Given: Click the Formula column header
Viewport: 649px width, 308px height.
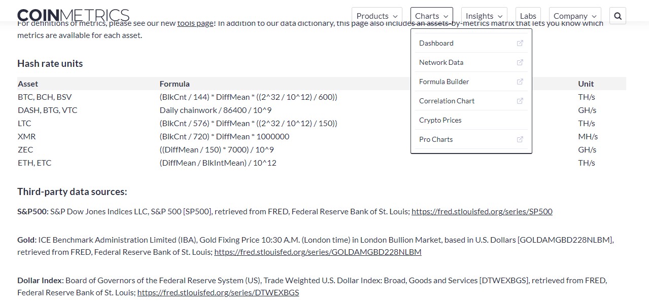Looking at the screenshot, I should point(175,84).
